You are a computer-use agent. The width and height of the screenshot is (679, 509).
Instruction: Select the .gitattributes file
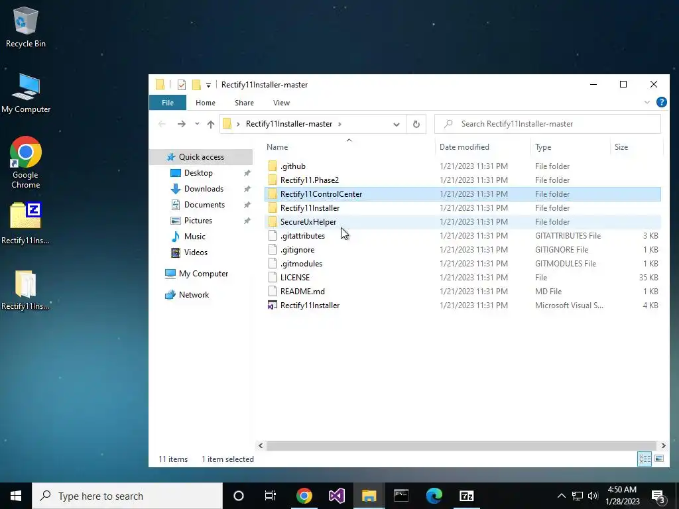click(462, 236)
